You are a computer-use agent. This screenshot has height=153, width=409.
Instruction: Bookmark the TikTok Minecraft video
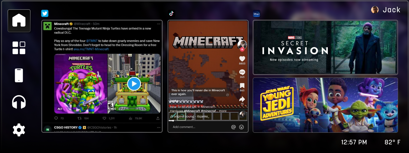tap(242, 86)
